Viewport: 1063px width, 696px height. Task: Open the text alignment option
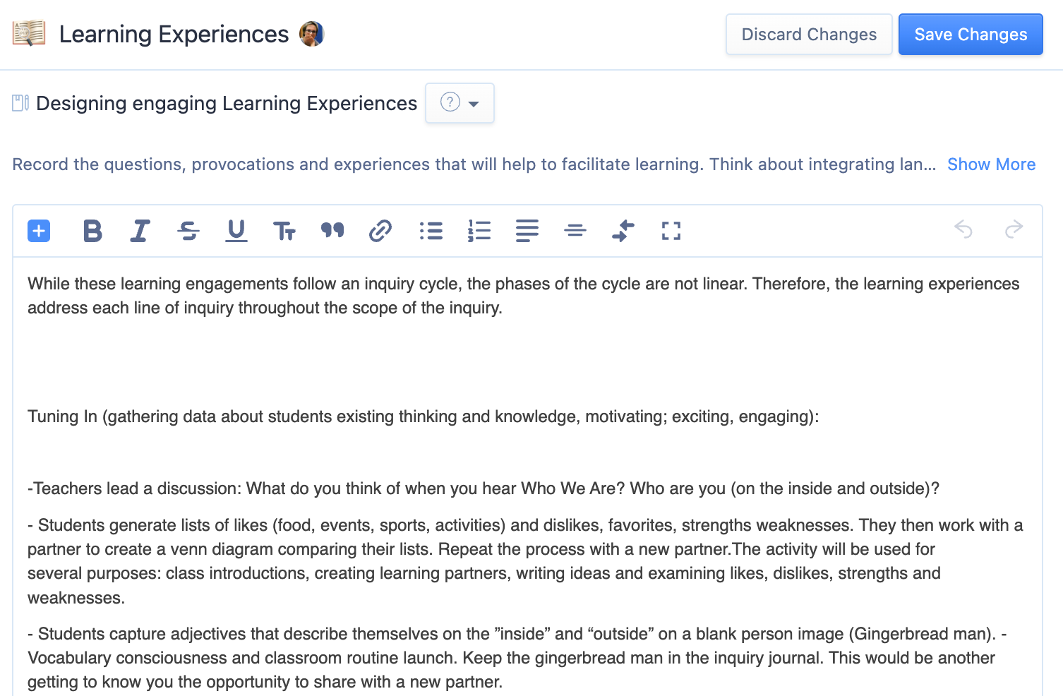527,231
